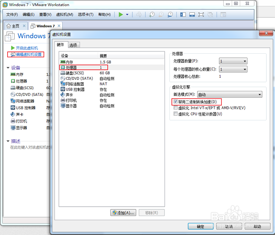Select 声卡 row in settings hardware list
Screen dimensions: 275x235
click(x=112, y=95)
